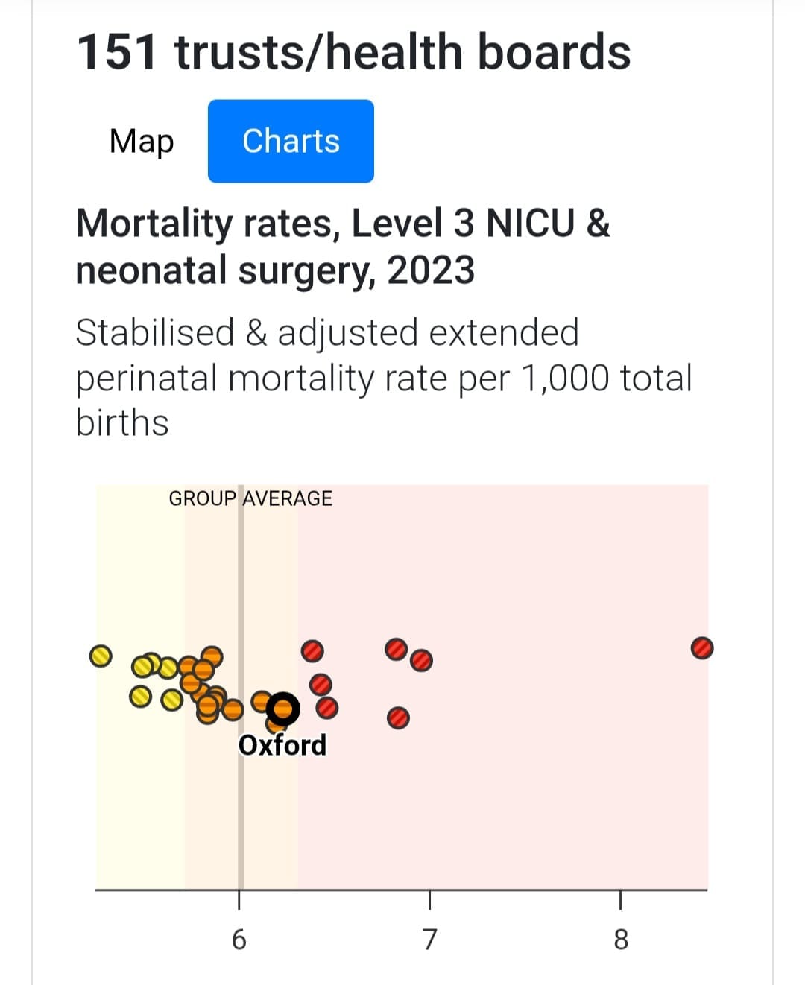Click the axis value 6

pos(239,940)
